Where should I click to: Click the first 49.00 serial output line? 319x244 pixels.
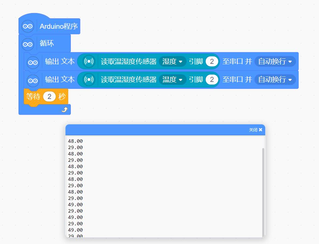coord(75,205)
